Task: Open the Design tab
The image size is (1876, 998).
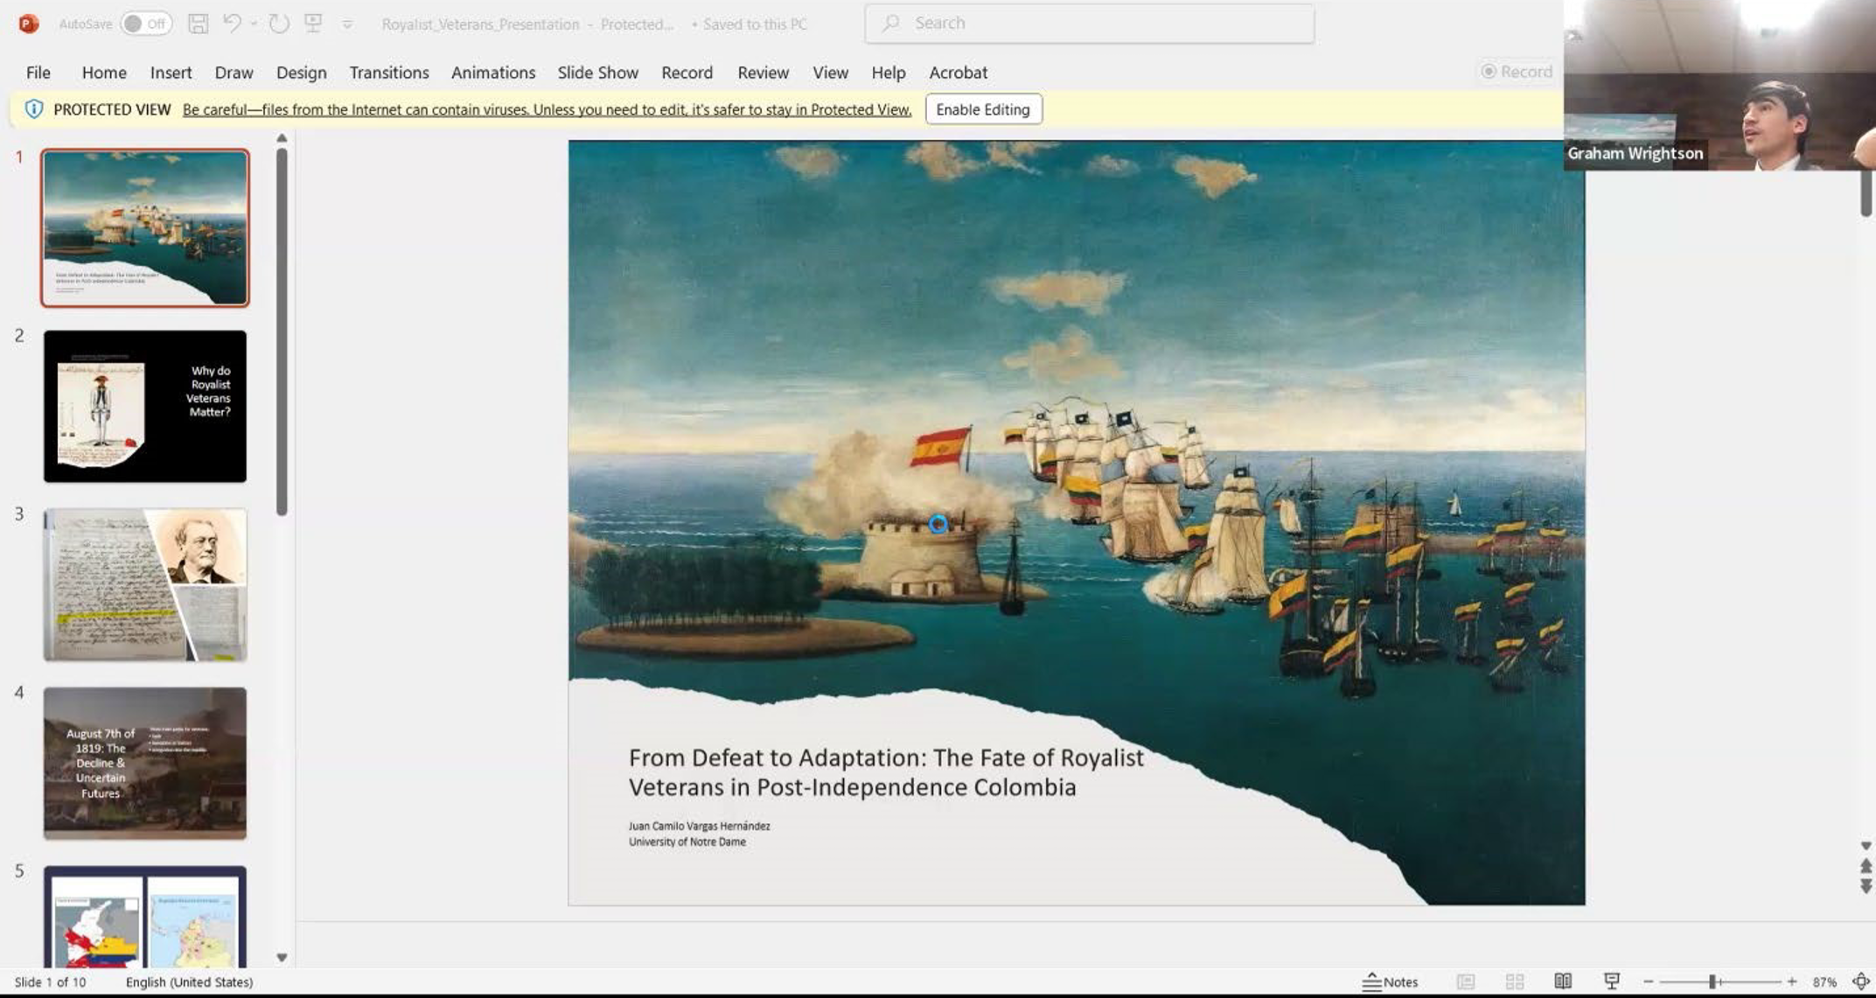Action: coord(301,73)
